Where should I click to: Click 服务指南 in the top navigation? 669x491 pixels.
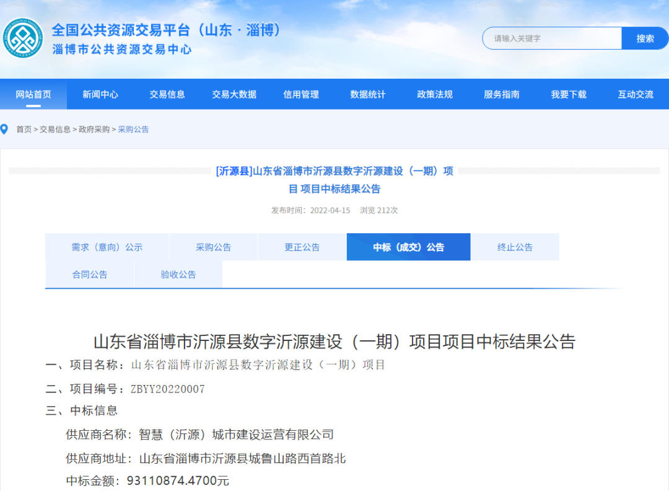pos(502,94)
